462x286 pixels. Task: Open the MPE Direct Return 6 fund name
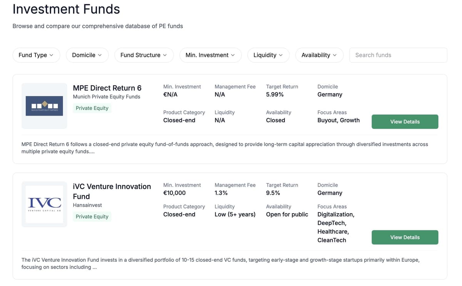107,88
